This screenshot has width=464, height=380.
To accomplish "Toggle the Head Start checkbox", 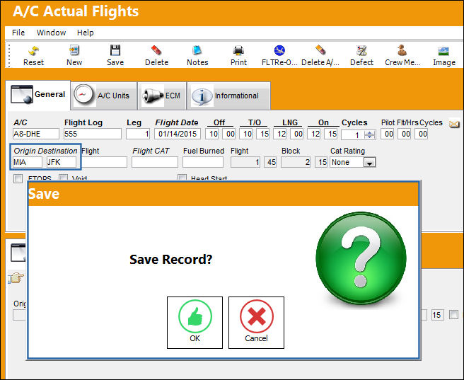I will click(182, 178).
